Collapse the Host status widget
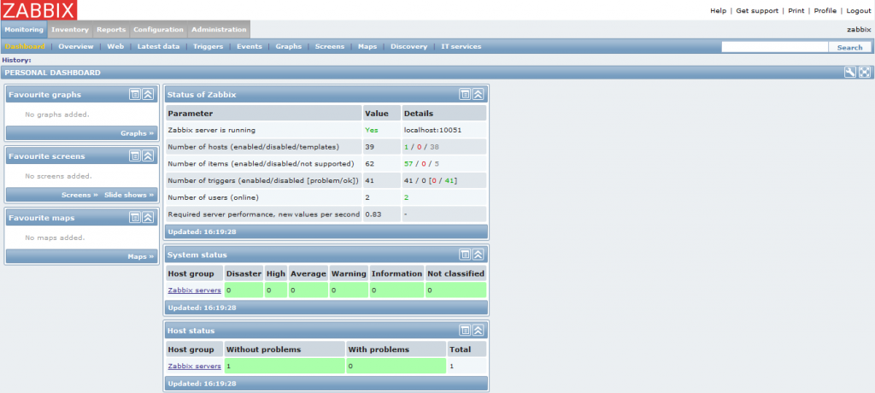 point(479,331)
